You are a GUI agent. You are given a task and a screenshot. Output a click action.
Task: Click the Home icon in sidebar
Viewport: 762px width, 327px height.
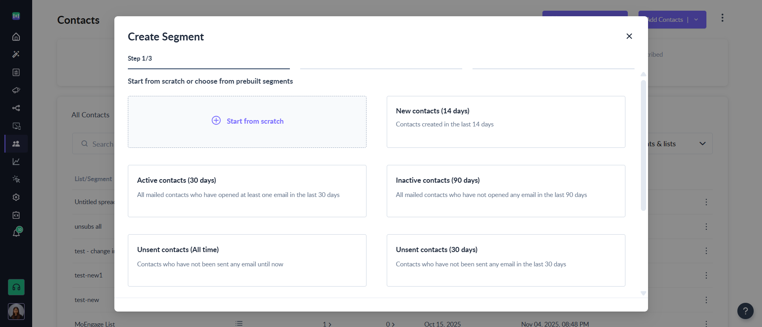point(16,37)
